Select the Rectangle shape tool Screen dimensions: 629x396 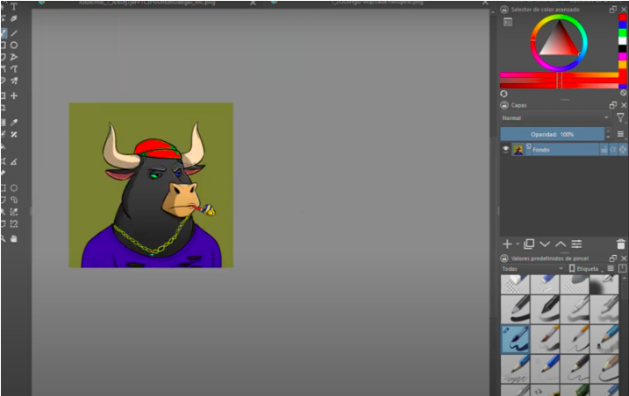pyautogui.click(x=3, y=45)
